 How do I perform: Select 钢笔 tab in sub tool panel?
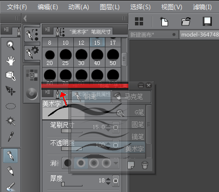tap(91, 97)
